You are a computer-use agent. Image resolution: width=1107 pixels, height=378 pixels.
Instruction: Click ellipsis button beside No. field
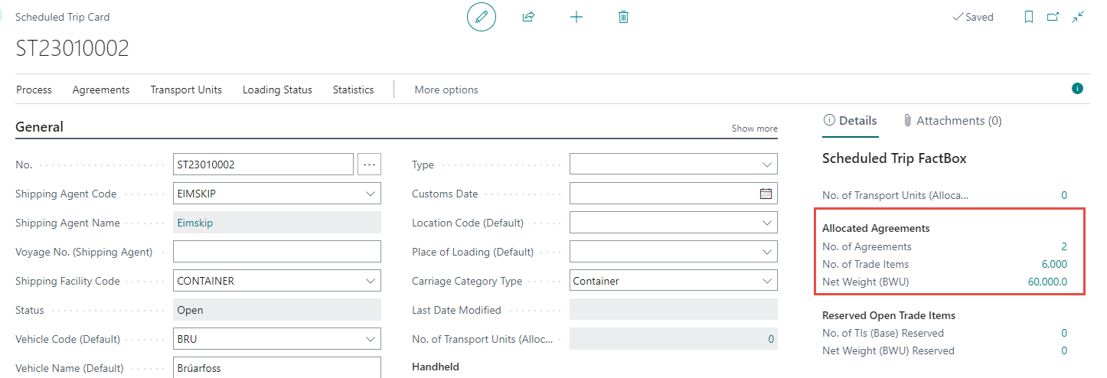coord(369,165)
